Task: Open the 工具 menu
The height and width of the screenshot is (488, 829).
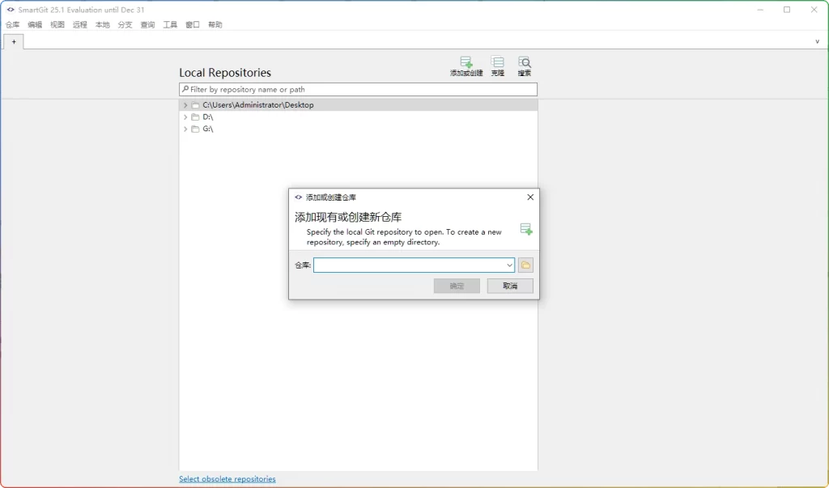Action: point(168,24)
